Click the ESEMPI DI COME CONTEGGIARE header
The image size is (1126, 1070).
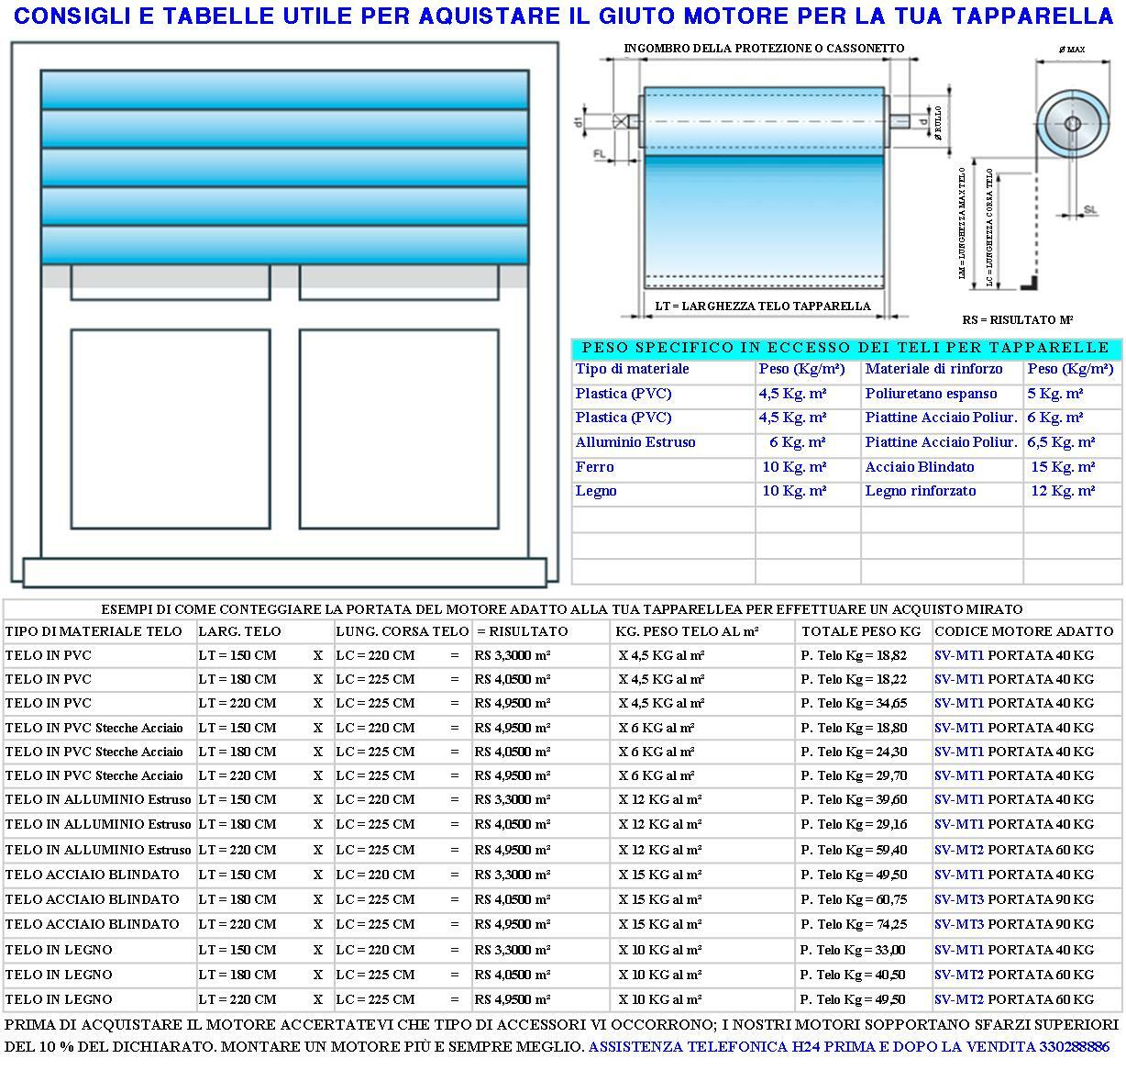(x=559, y=608)
